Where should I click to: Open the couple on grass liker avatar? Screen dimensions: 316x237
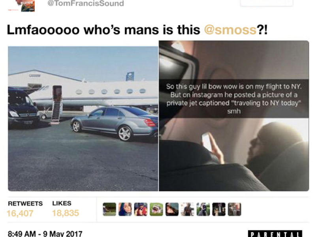203,209
